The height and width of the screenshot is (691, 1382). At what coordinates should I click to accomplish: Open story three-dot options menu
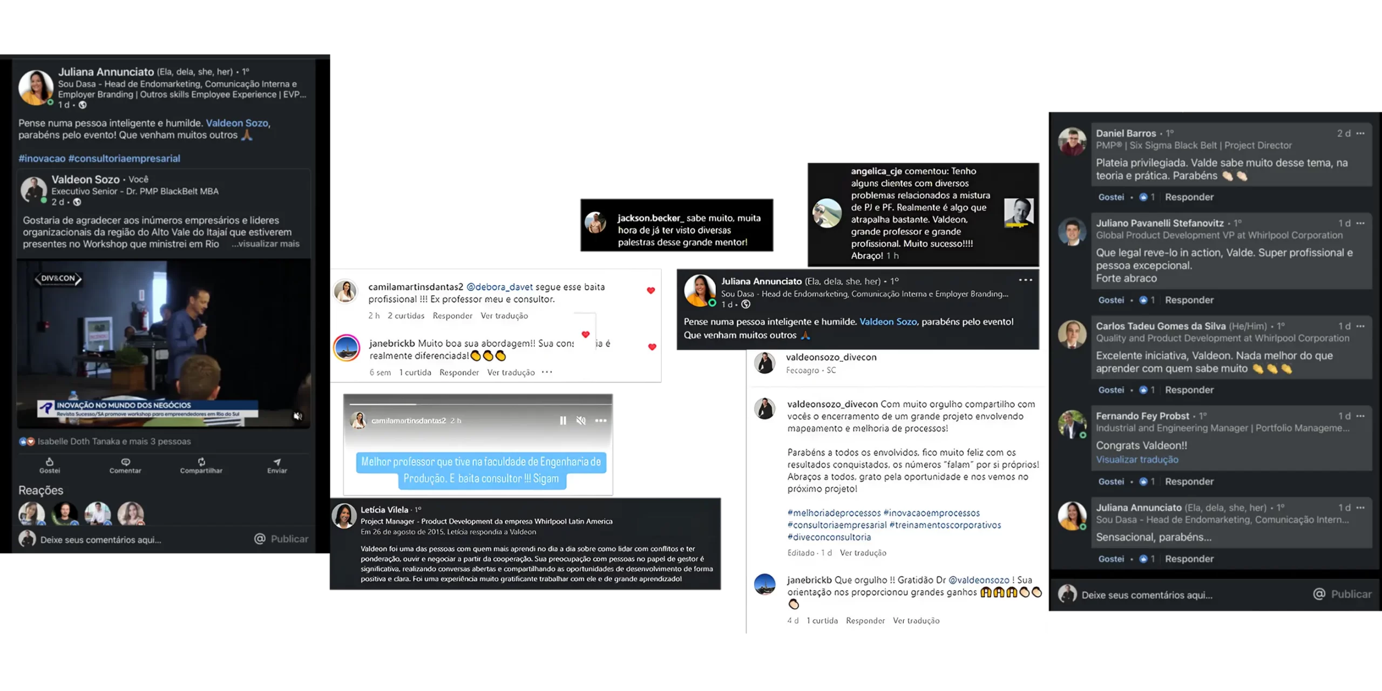600,420
